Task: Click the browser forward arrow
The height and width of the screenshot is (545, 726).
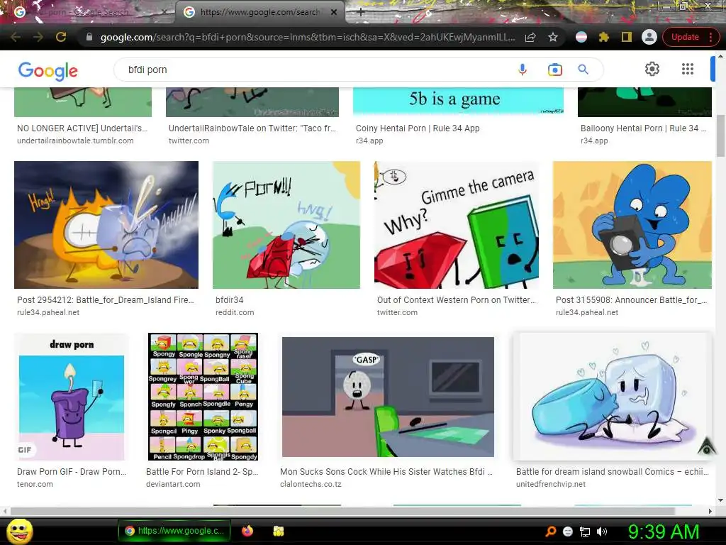Action: 38,37
